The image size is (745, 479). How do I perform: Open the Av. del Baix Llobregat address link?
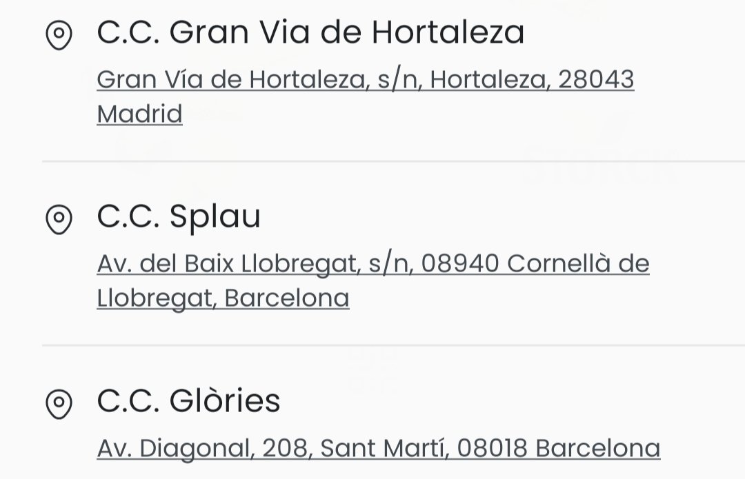[373, 281]
